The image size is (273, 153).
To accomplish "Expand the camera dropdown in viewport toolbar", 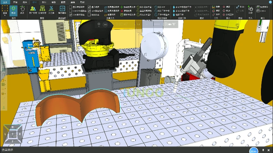I will (170, 24).
